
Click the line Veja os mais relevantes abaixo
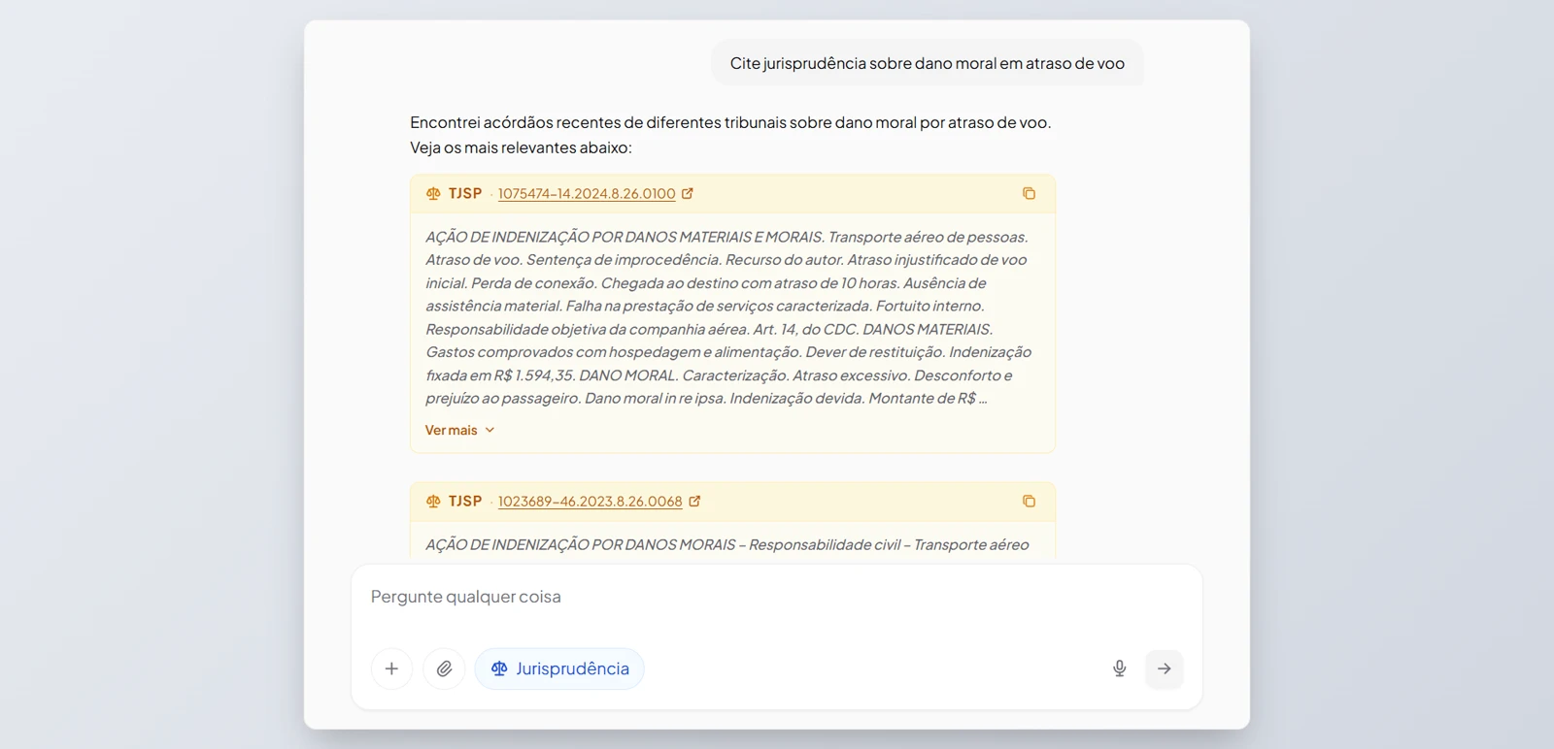click(x=521, y=147)
